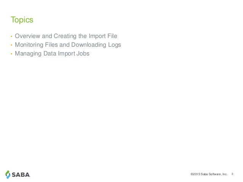Click the SABA wordmark text
Image resolution: width=243 pixels, height=182 pixels.
[21, 175]
